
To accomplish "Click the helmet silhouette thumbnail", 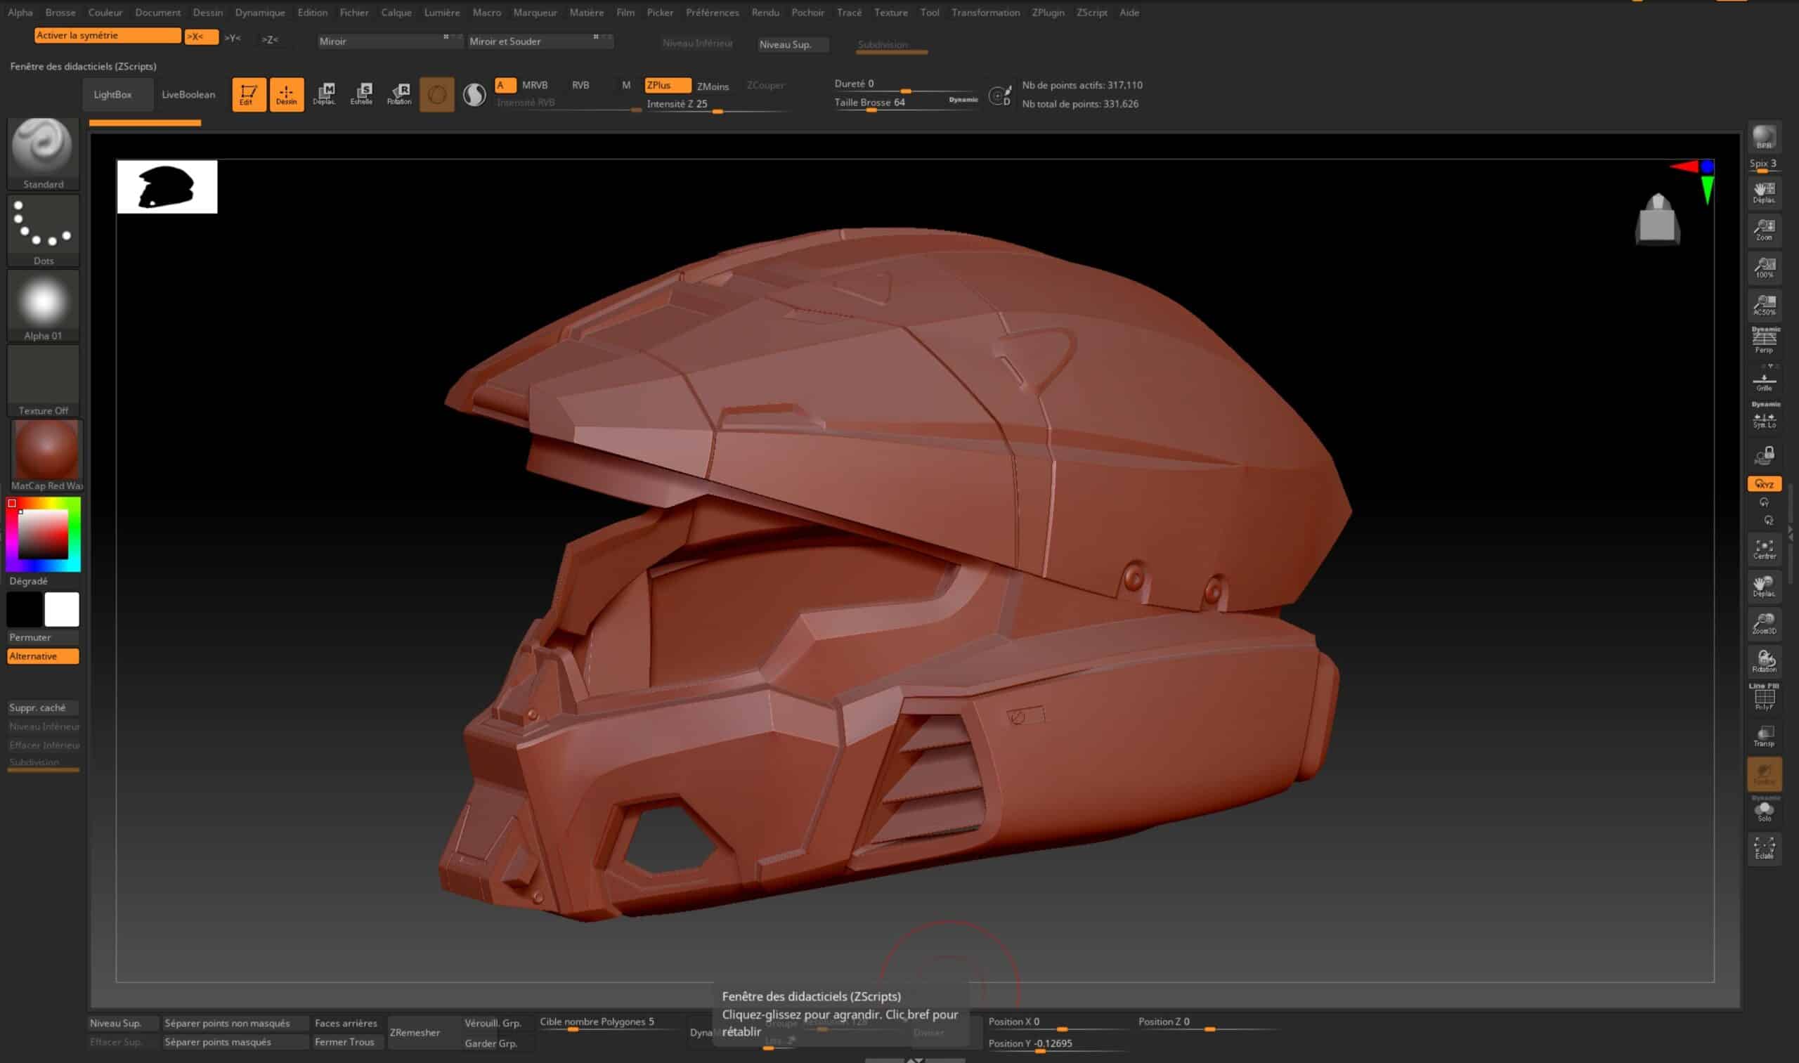I will click(x=167, y=186).
